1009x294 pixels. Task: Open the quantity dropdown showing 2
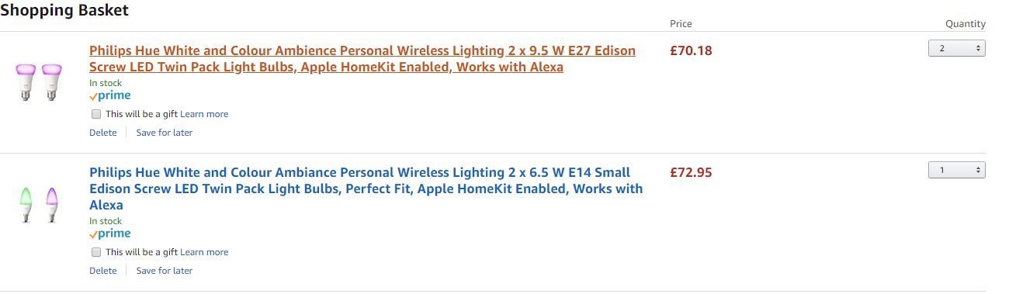[x=956, y=48]
